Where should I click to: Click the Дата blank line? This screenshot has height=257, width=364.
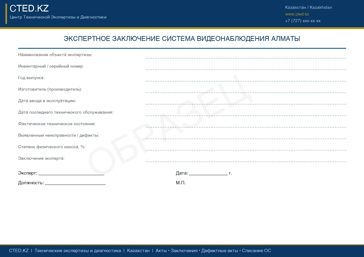click(x=208, y=173)
